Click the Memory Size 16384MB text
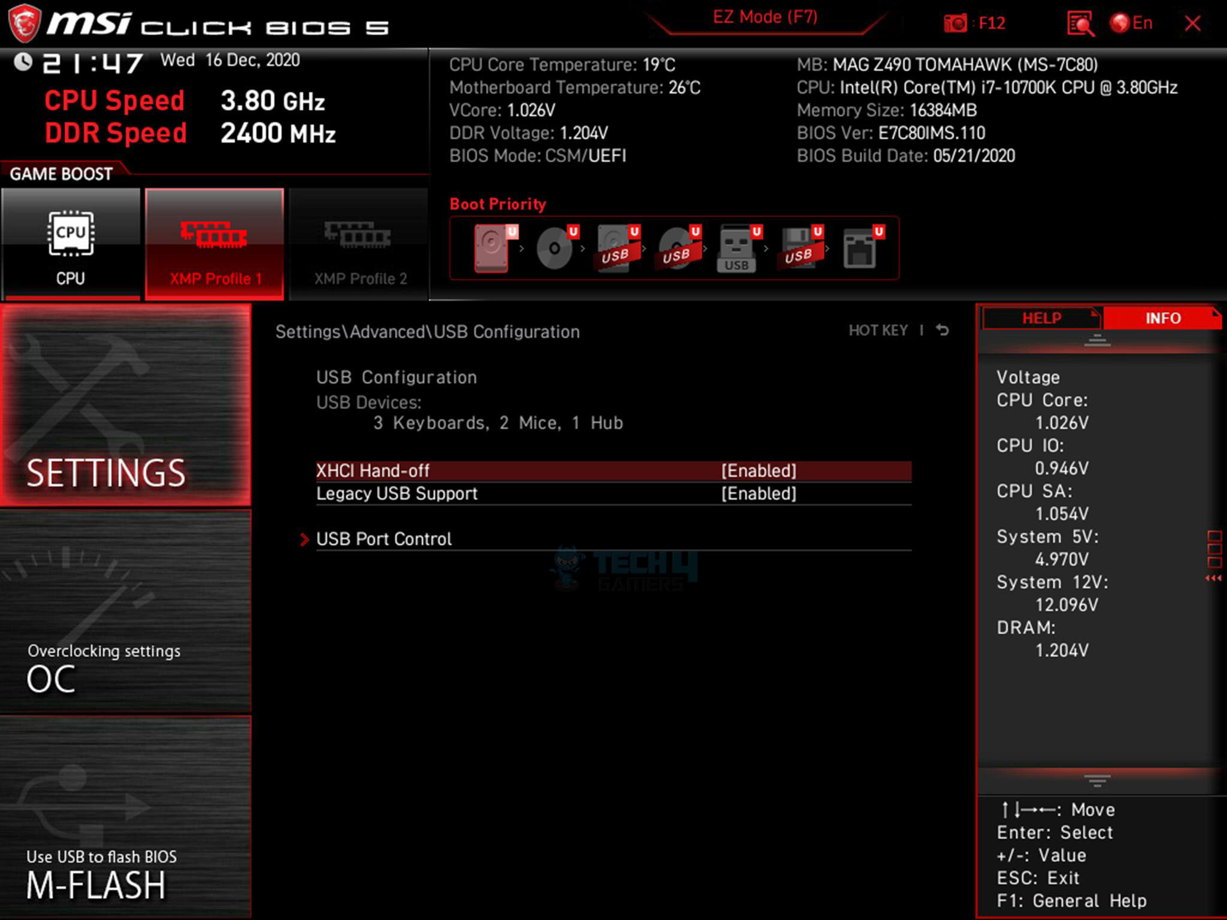 887,110
